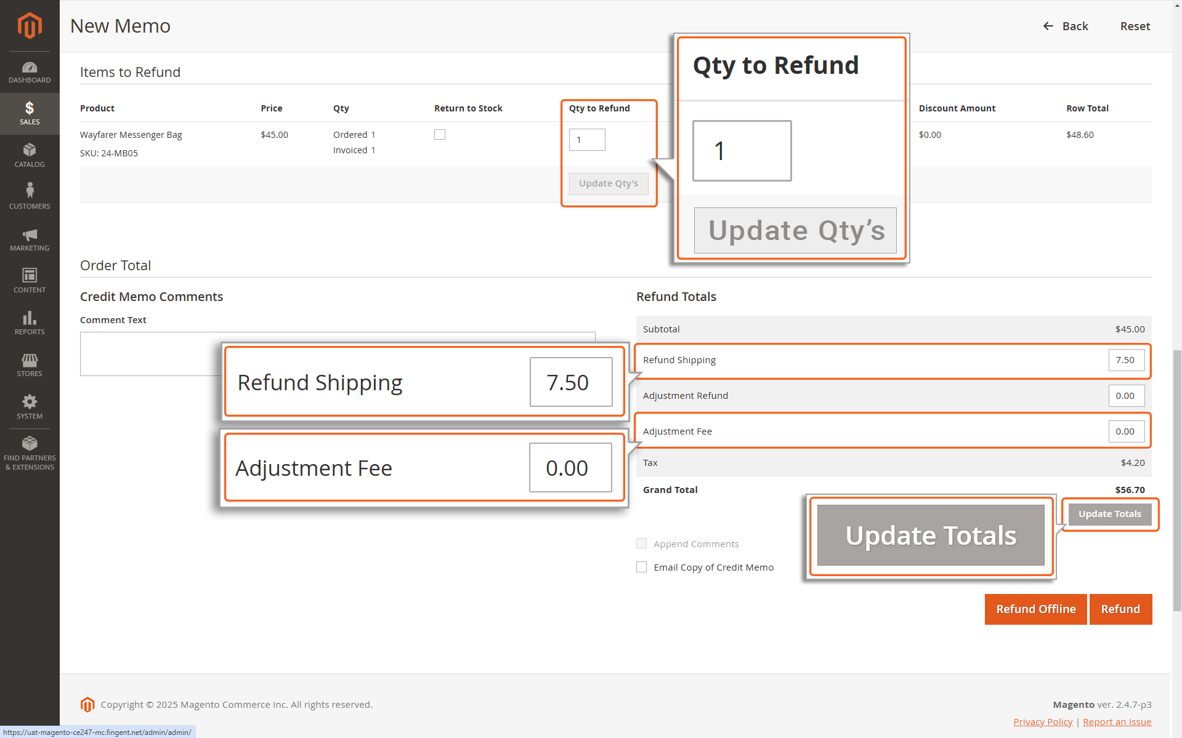
Task: Click the Adjustment Refund amount field
Action: (1126, 396)
